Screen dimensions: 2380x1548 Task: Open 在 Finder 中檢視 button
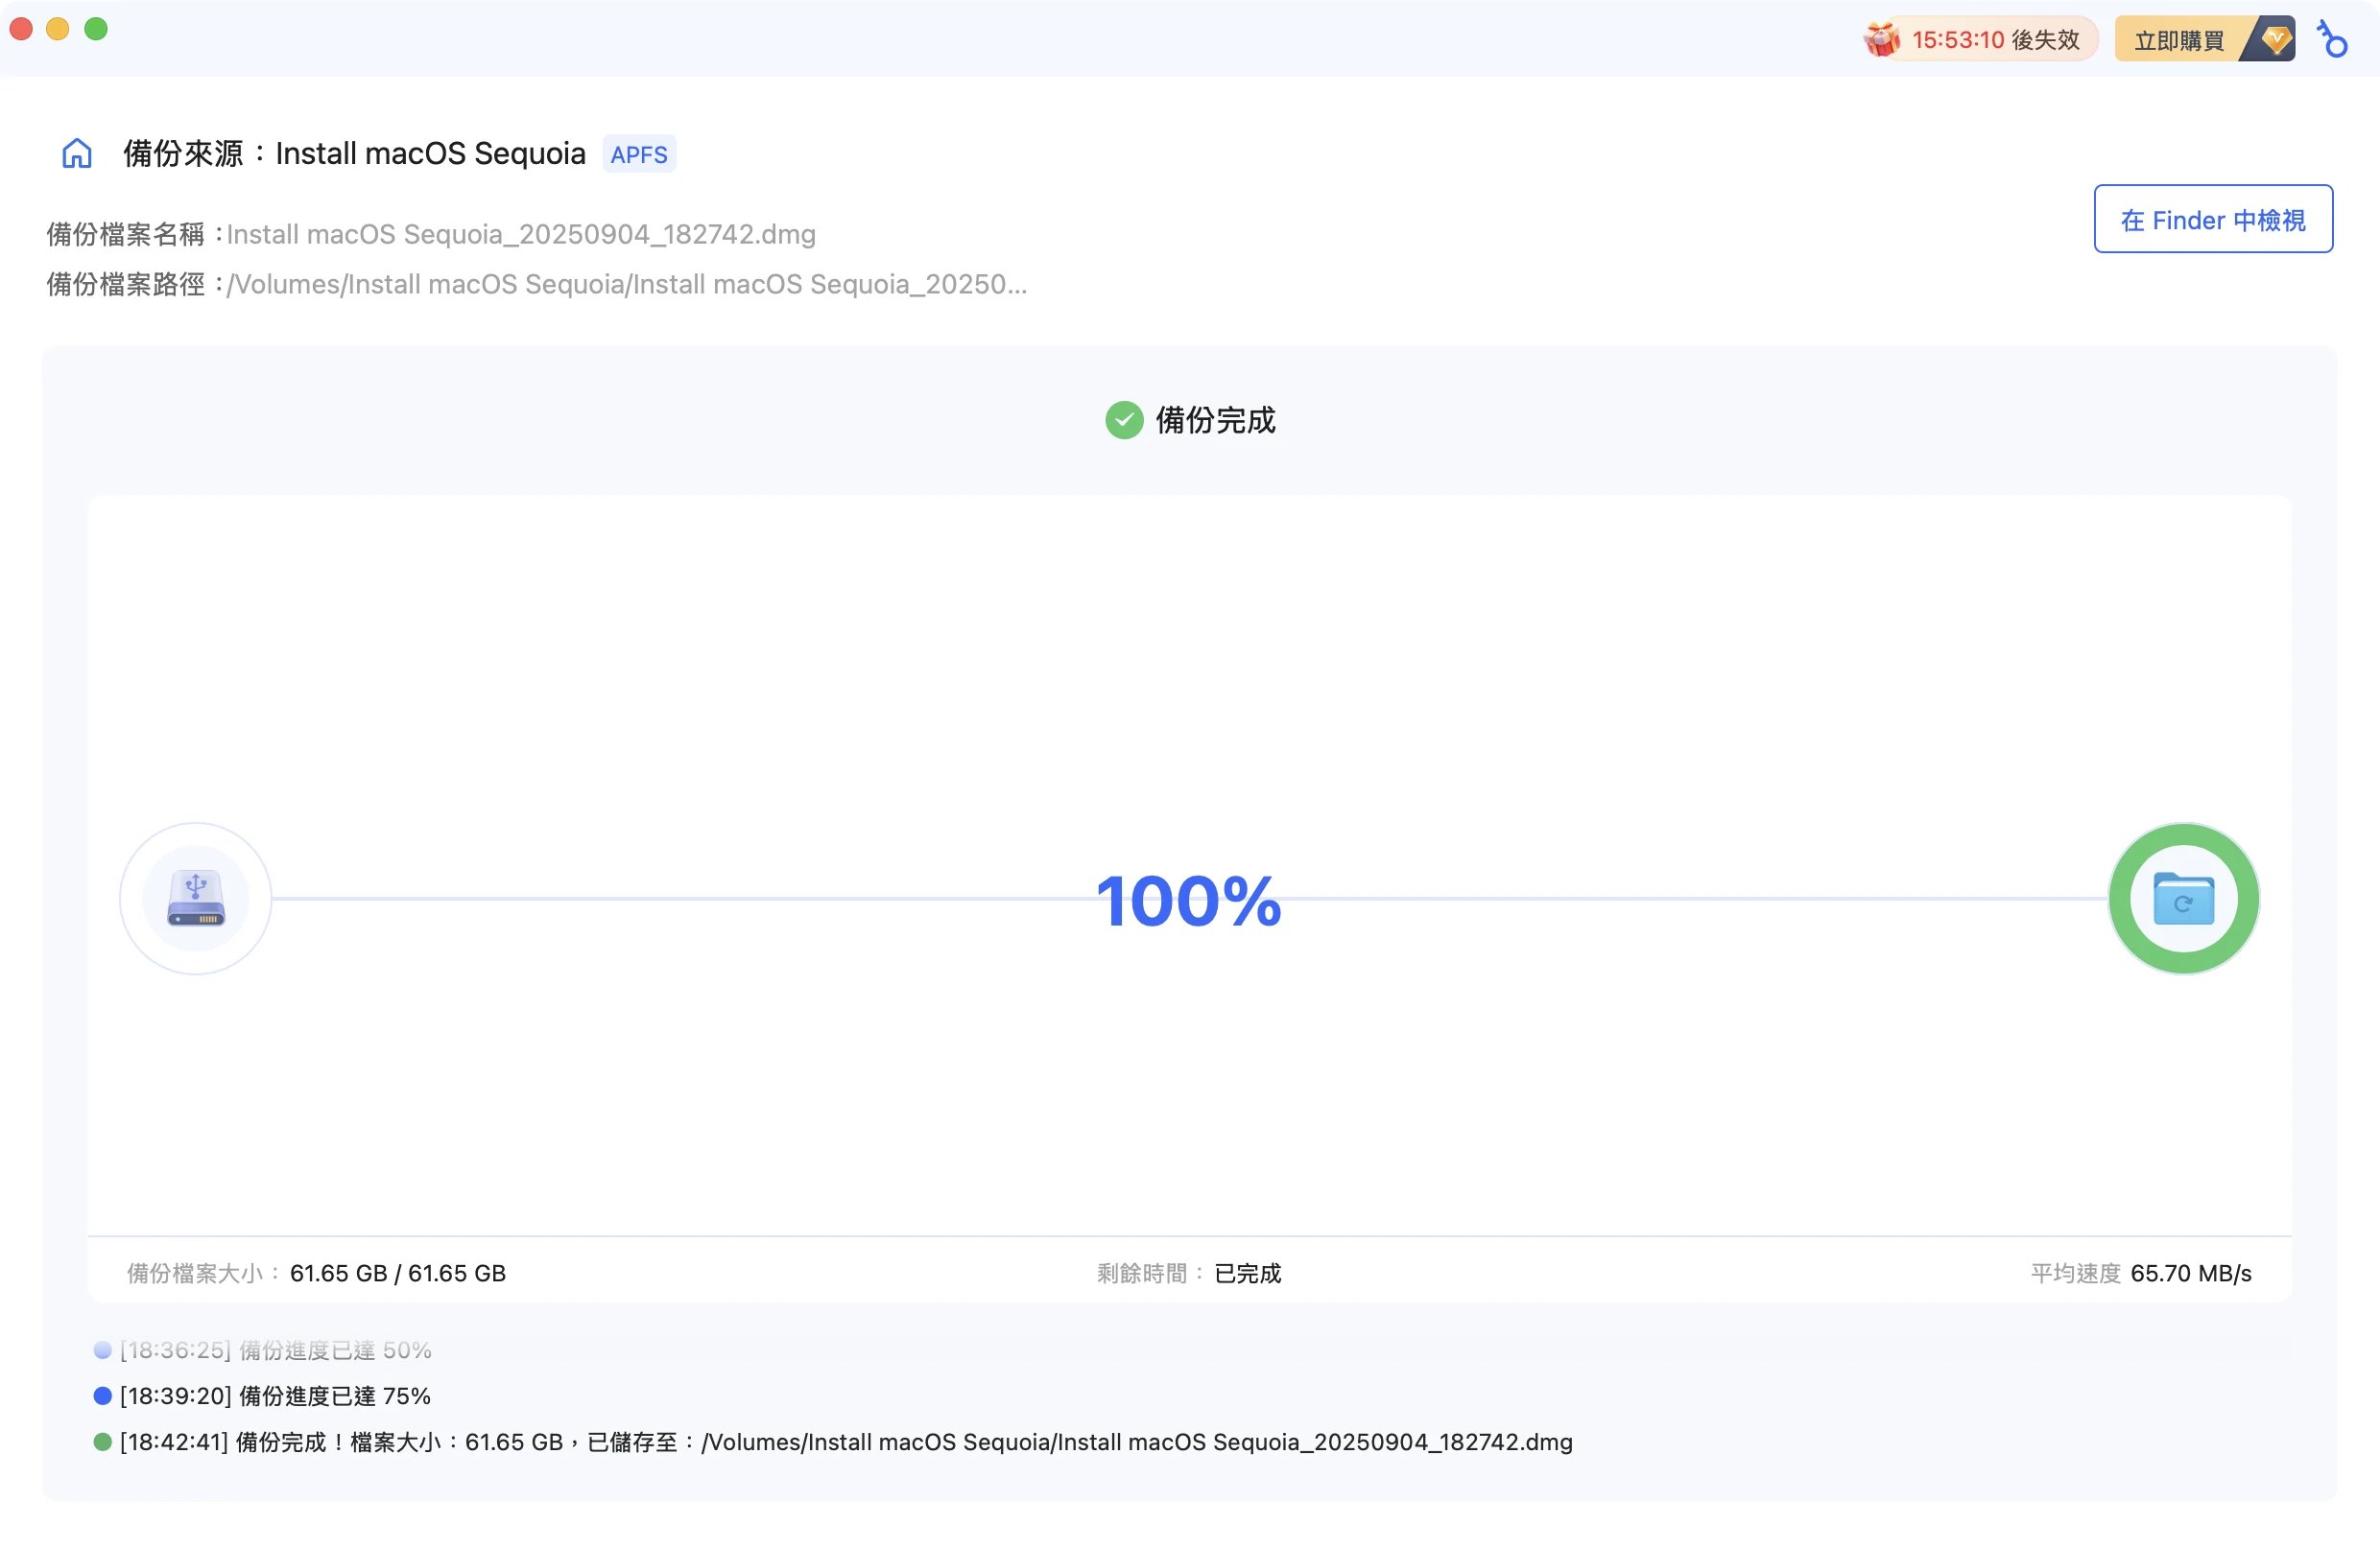coord(2213,219)
